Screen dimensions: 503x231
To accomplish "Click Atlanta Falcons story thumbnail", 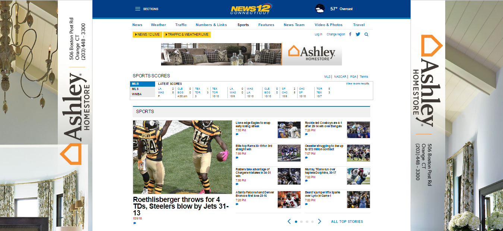I will point(289,199).
